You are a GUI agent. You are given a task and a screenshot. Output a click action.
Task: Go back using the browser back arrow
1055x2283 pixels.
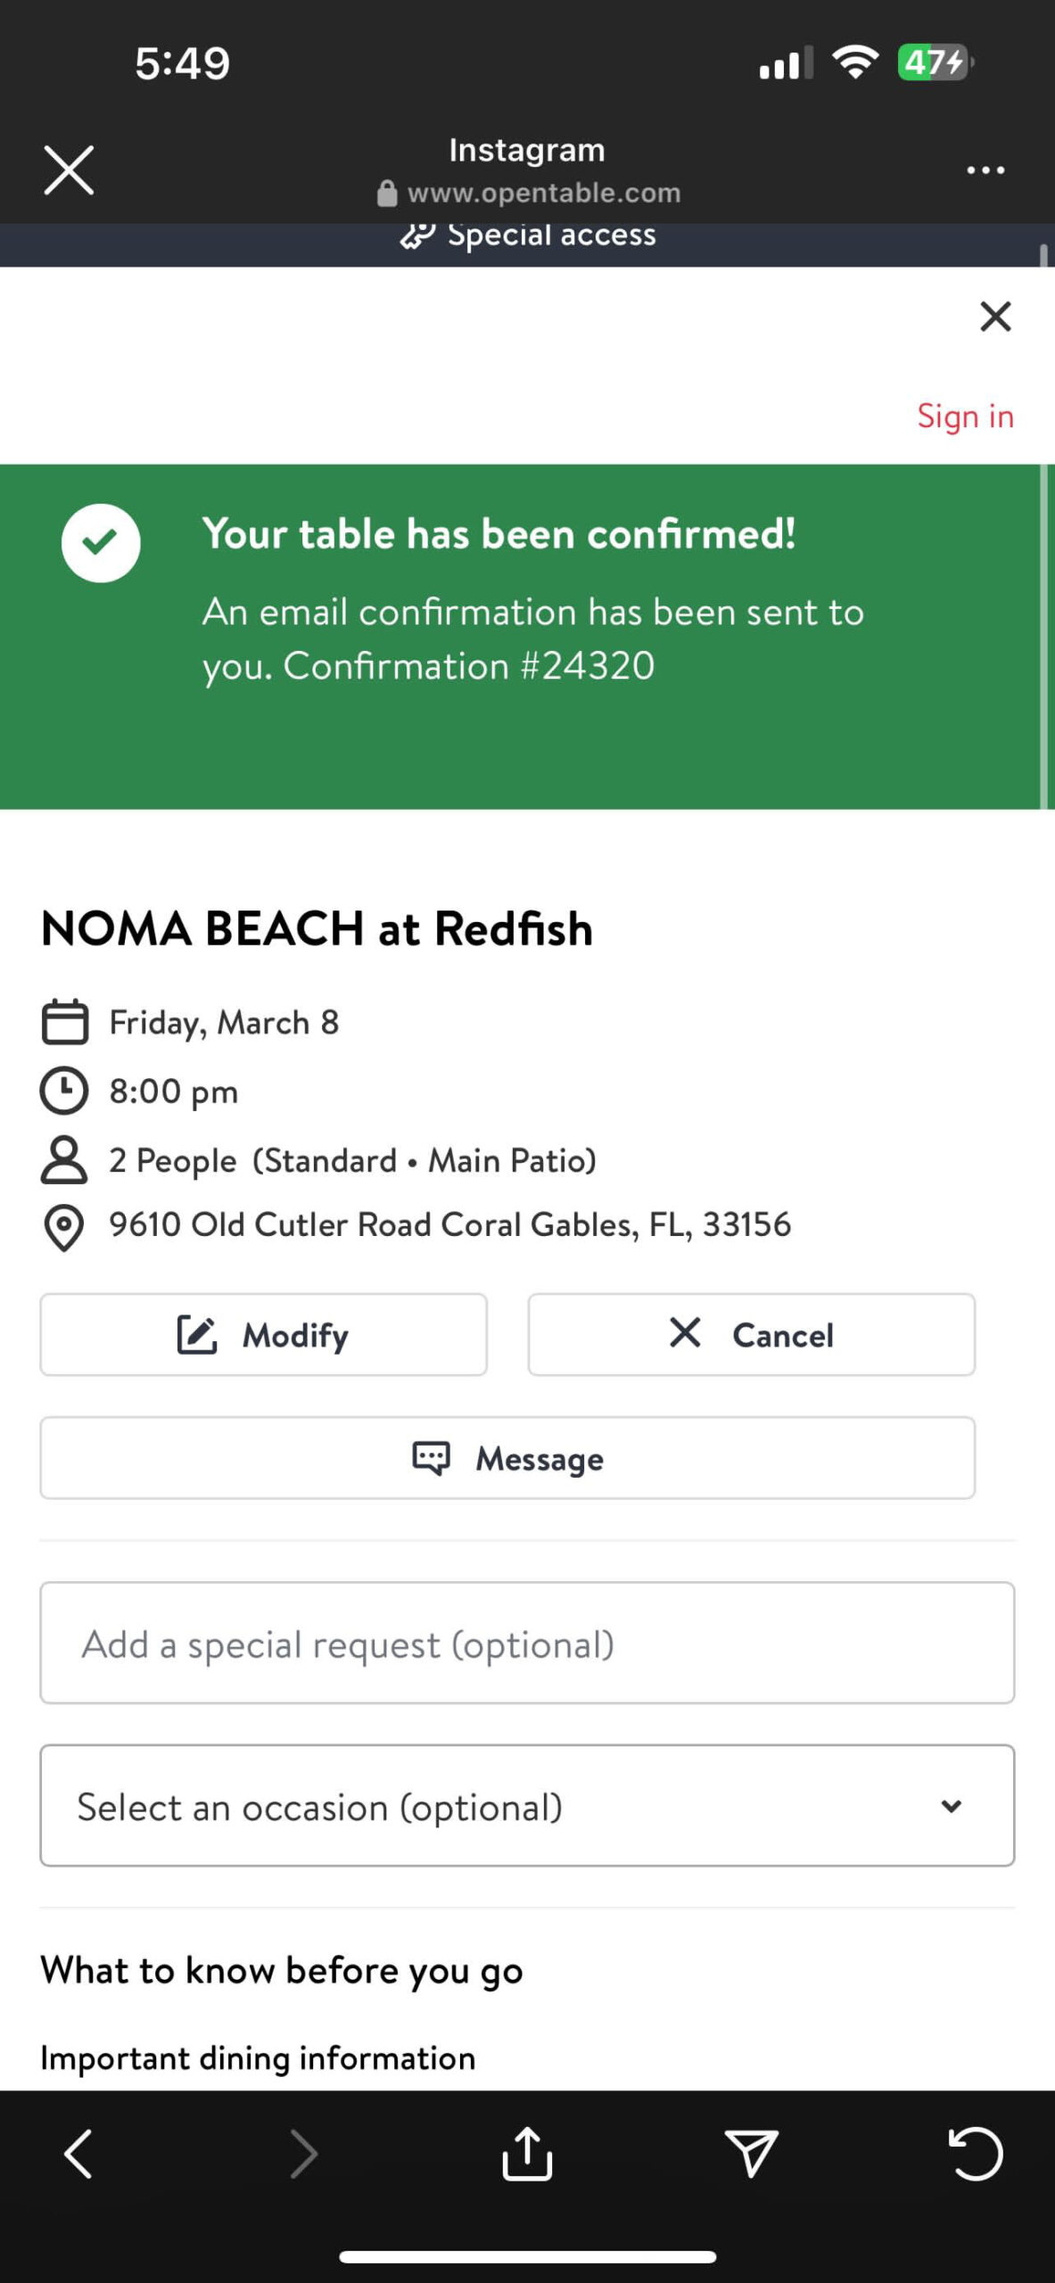pyautogui.click(x=78, y=2154)
